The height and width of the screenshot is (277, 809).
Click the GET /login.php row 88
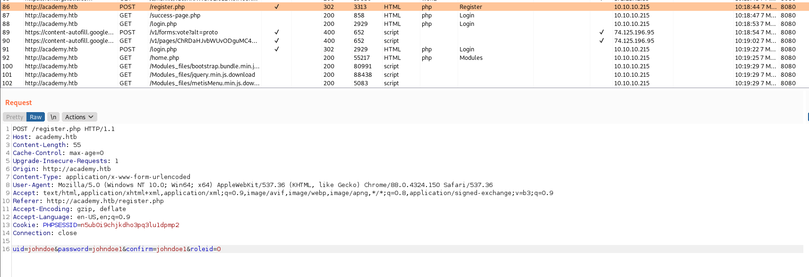(163, 24)
